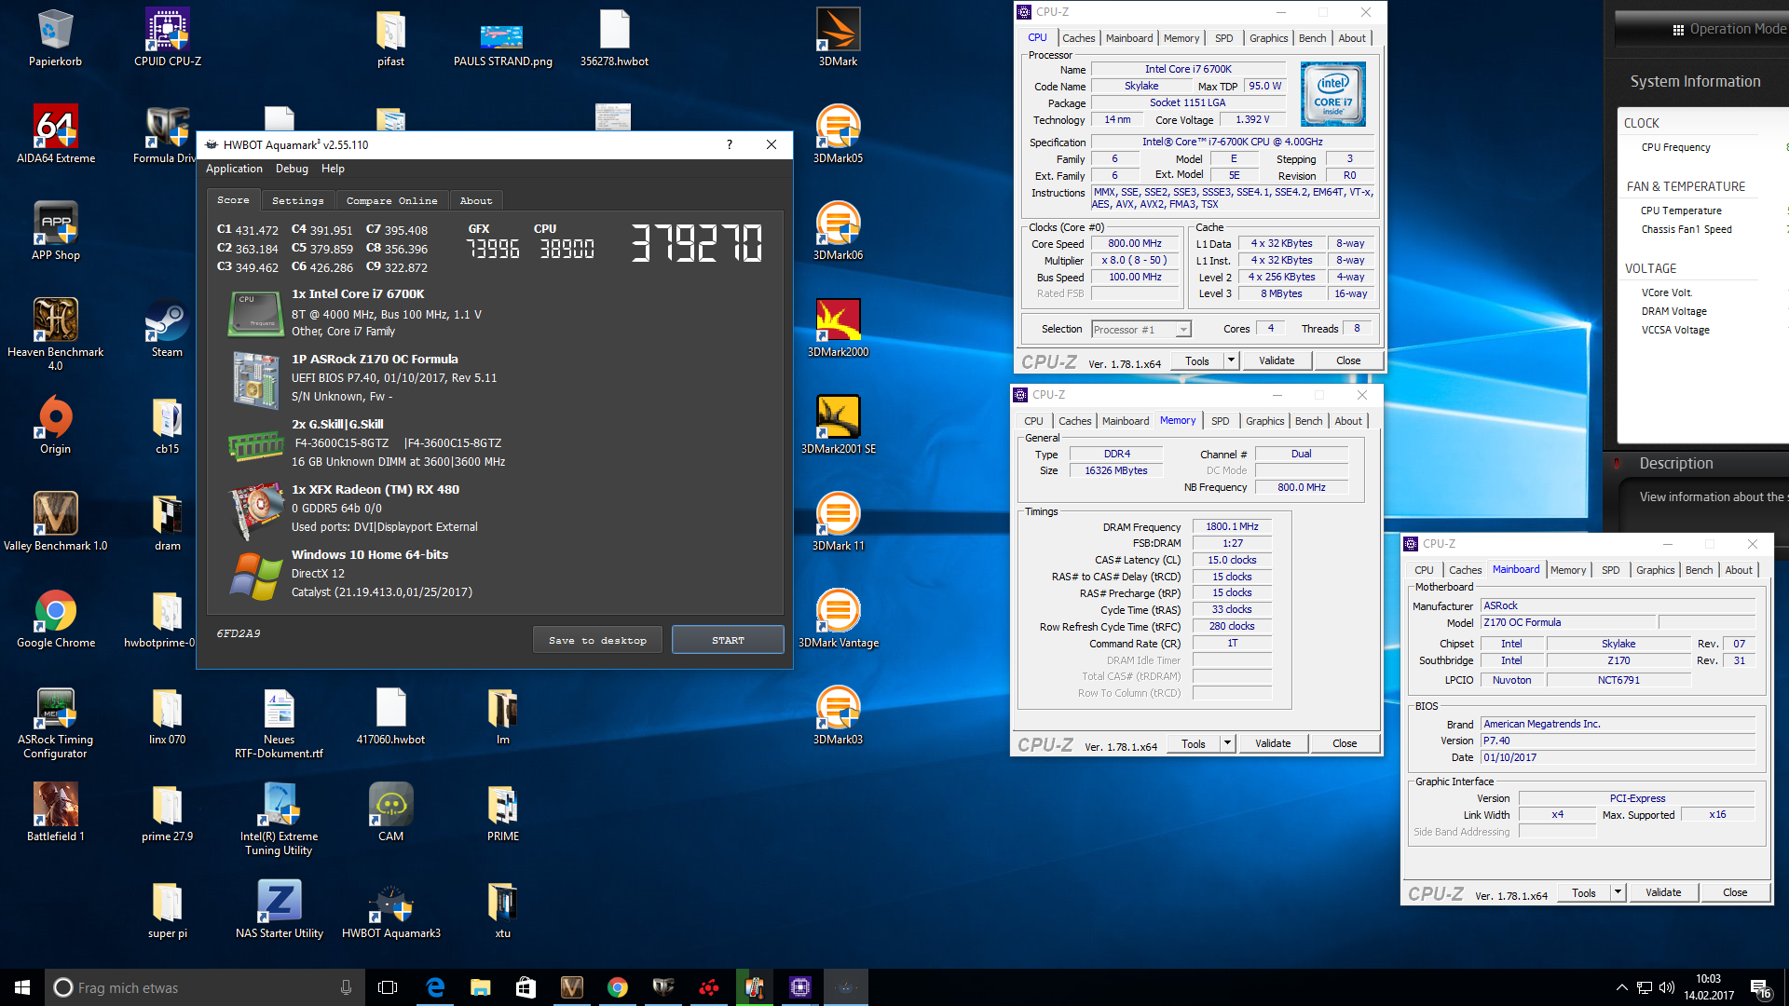Screen dimensions: 1789x1006
Task: Open the Origin desktop icon
Action: pos(56,426)
